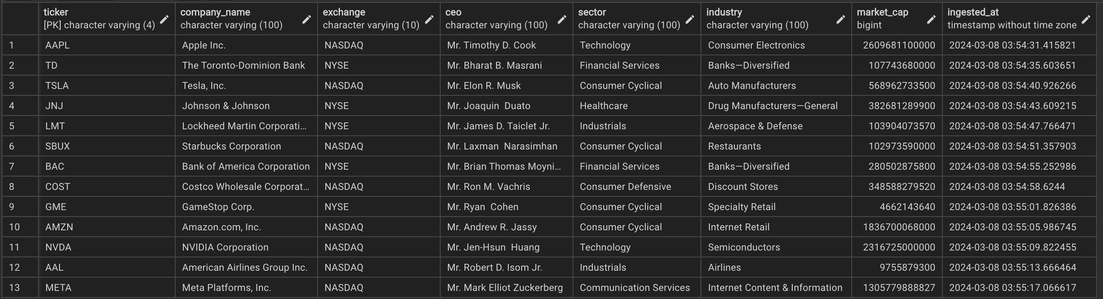Click the edit pencil icon in industry column

click(x=840, y=19)
